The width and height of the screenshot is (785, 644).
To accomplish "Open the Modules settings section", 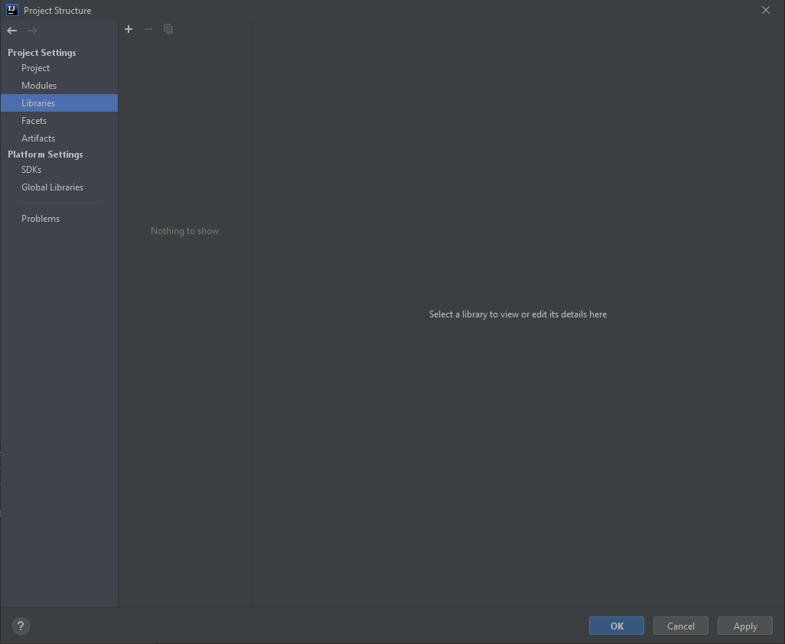I will (x=39, y=85).
